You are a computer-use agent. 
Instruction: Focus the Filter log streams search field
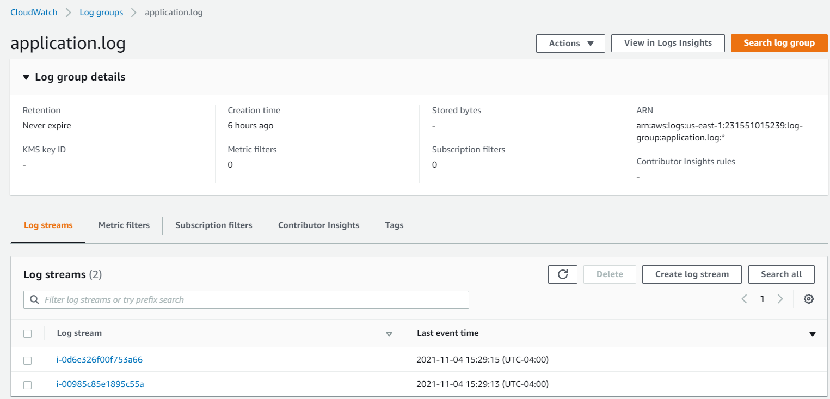[x=246, y=300]
